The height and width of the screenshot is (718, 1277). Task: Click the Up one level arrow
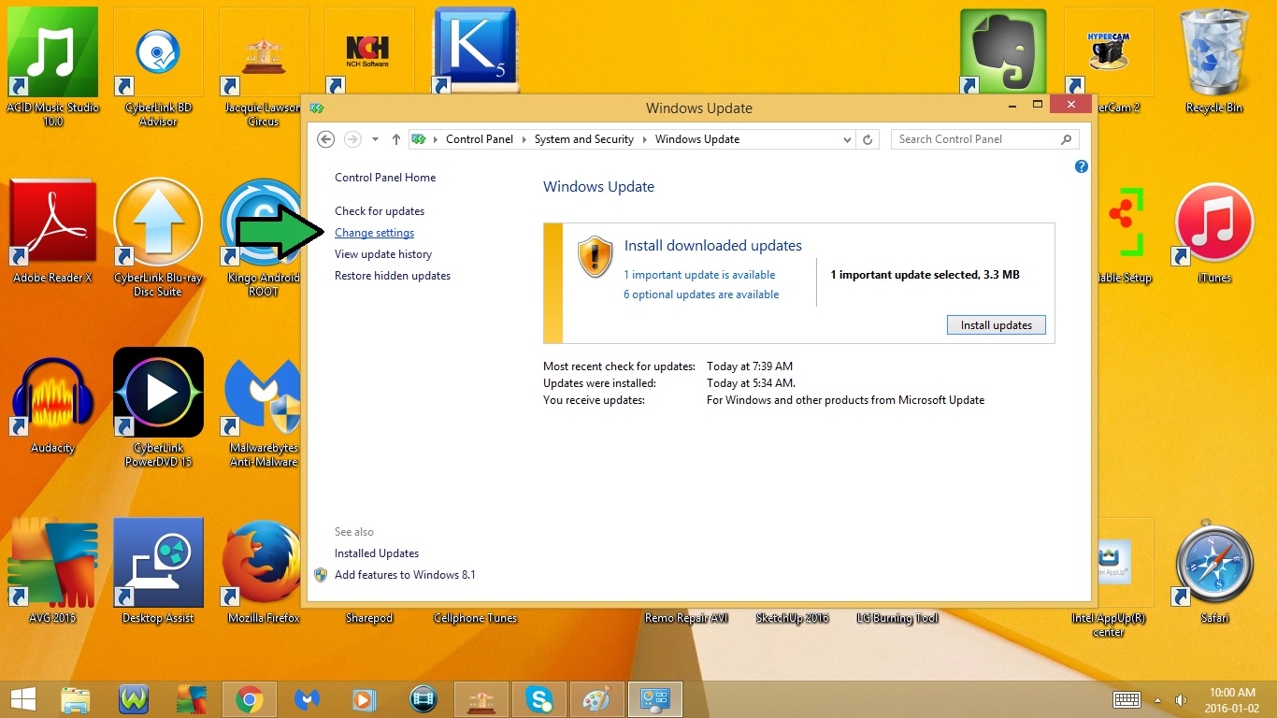pos(396,139)
